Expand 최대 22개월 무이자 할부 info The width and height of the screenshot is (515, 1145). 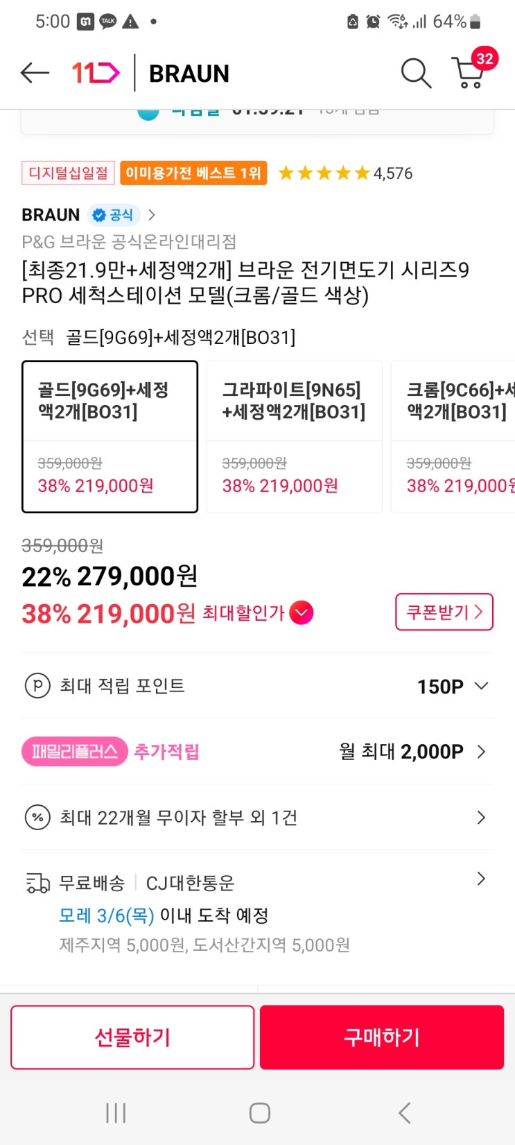tap(481, 818)
